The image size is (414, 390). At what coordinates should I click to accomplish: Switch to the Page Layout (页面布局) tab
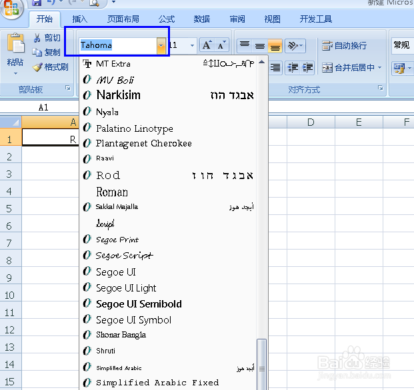123,19
